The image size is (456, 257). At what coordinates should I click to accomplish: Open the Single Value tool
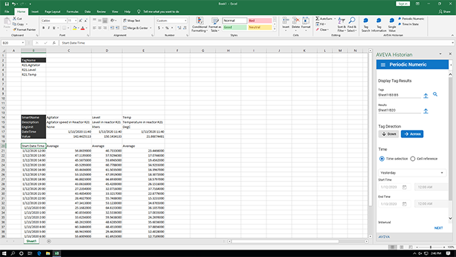tap(391, 25)
